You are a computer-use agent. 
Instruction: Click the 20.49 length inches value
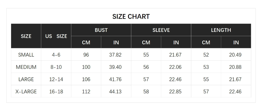[235, 55]
